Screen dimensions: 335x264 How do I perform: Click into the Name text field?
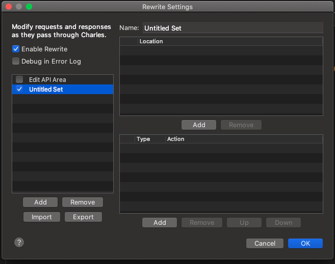(233, 28)
